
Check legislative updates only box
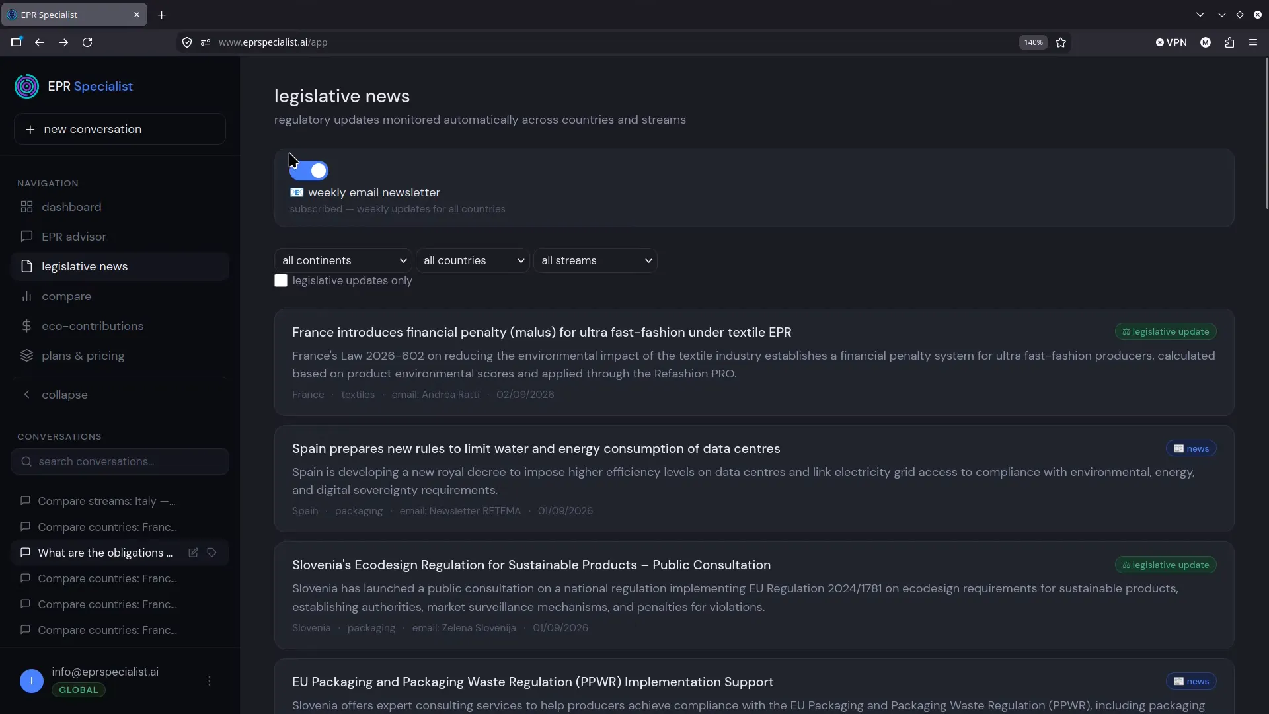click(x=281, y=280)
